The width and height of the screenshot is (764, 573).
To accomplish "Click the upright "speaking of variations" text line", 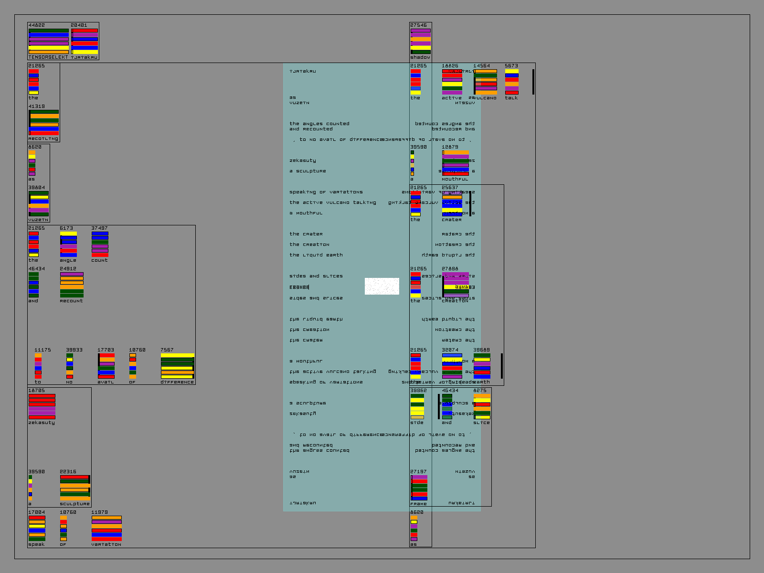I will [x=326, y=192].
